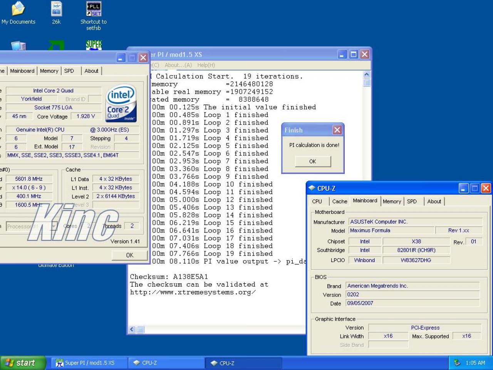Image resolution: width=493 pixels, height=370 pixels.
Task: Minimize the Super PI window
Action: [342, 54]
